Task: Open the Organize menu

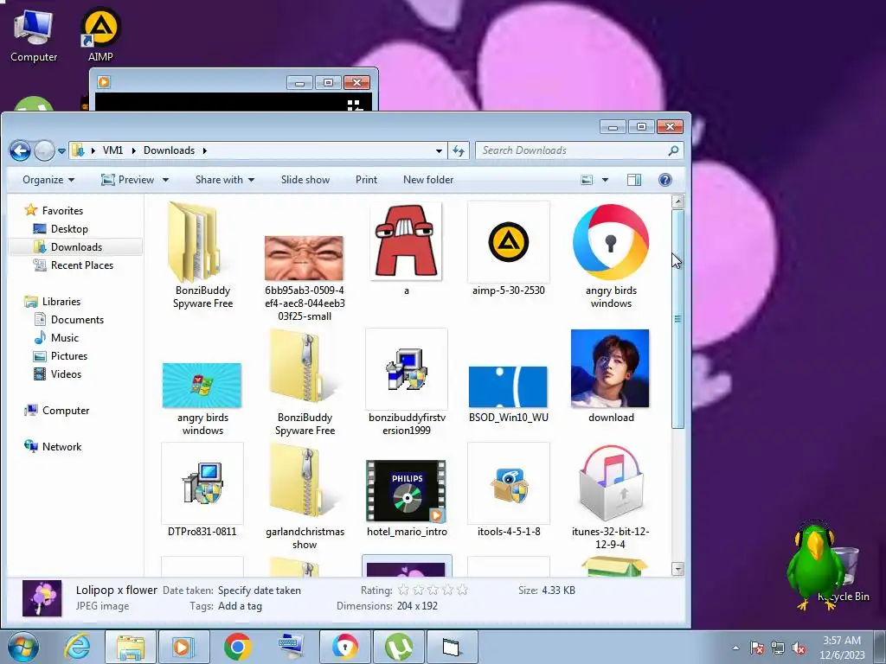Action: (x=48, y=180)
